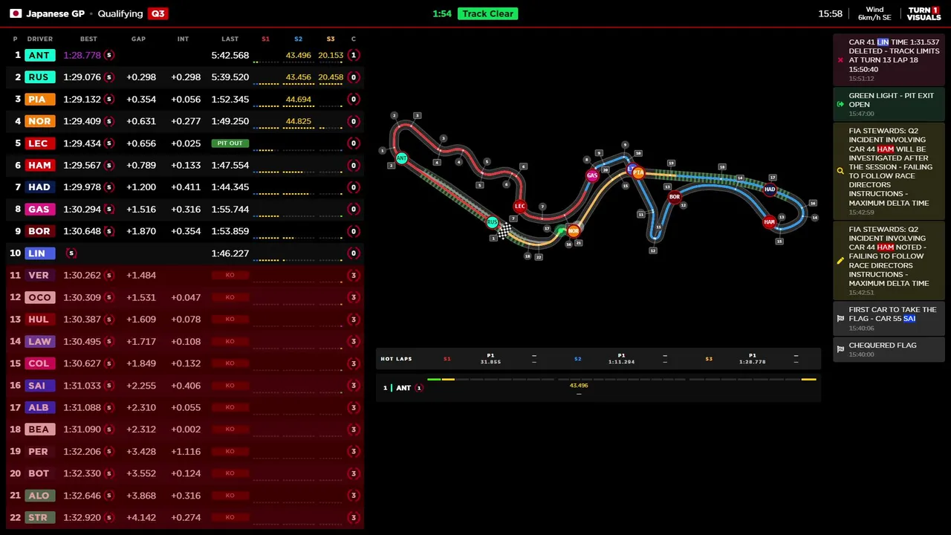Click the lap counter circle in ANT row
Viewport: 951px width, 535px height.
(x=354, y=55)
